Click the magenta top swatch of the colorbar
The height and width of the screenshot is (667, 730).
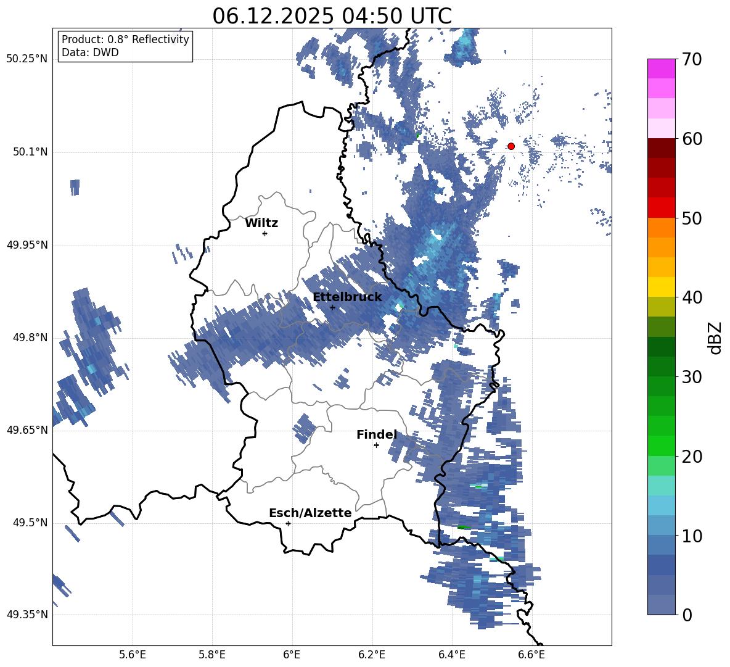tap(662, 68)
